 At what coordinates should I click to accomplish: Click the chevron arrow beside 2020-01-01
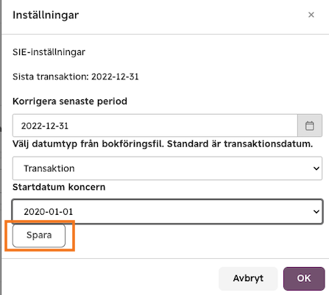click(x=316, y=212)
